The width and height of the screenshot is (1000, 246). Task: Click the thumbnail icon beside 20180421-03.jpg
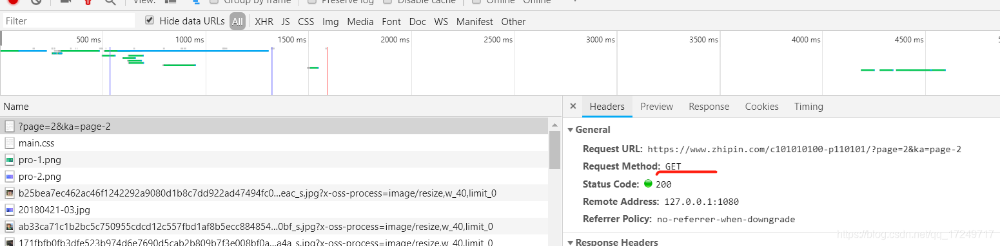tap(10, 210)
